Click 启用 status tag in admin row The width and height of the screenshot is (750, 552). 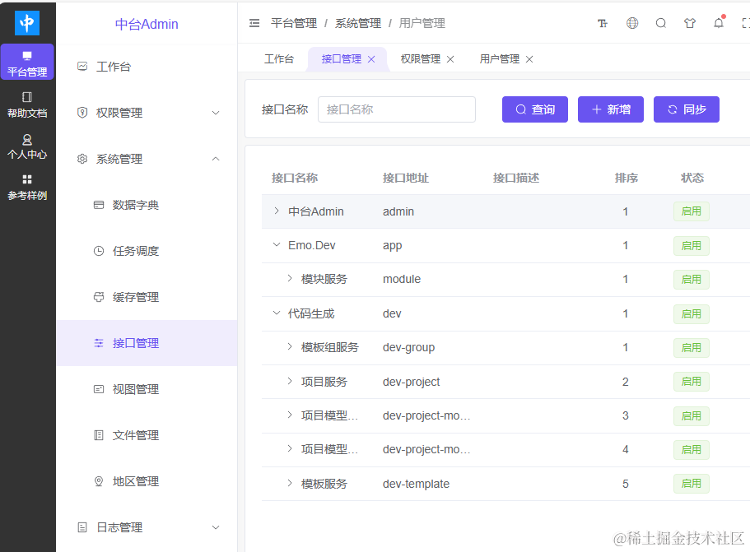click(x=692, y=211)
